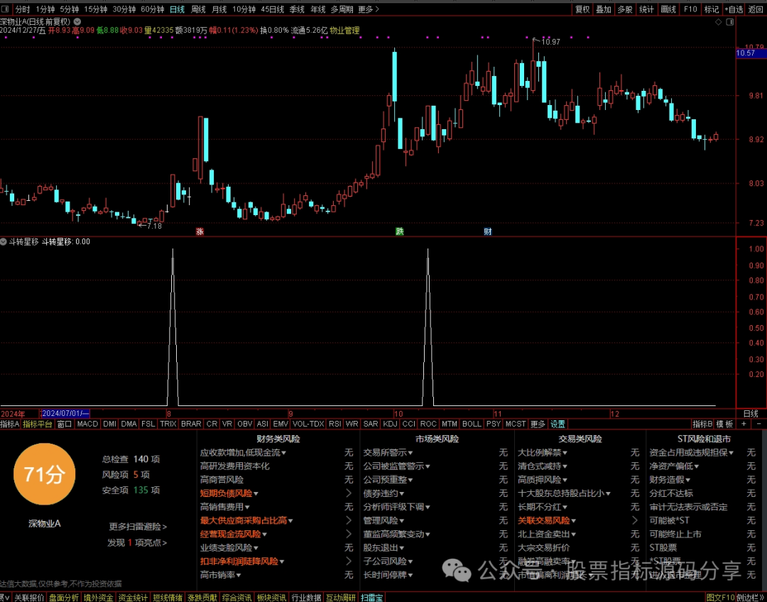
Task: Select the MACD indicator
Action: tap(87, 424)
